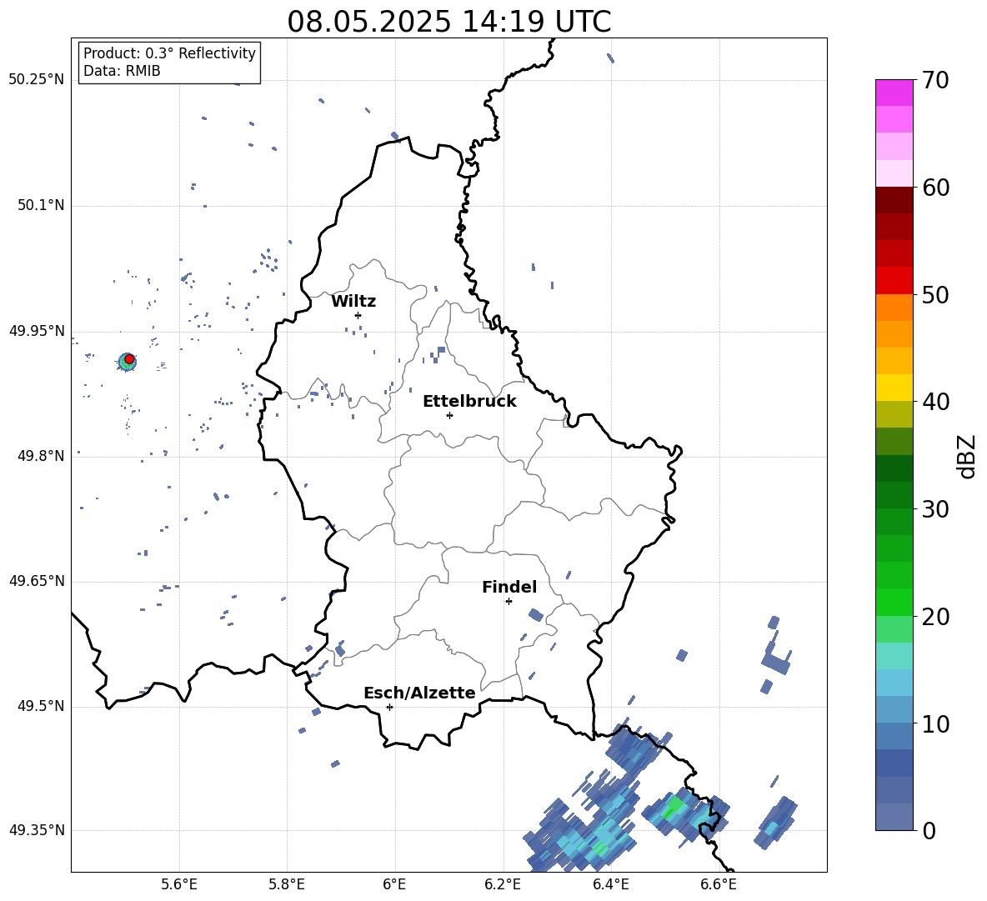
Task: Click the Data: RMIB text
Action: [x=122, y=71]
